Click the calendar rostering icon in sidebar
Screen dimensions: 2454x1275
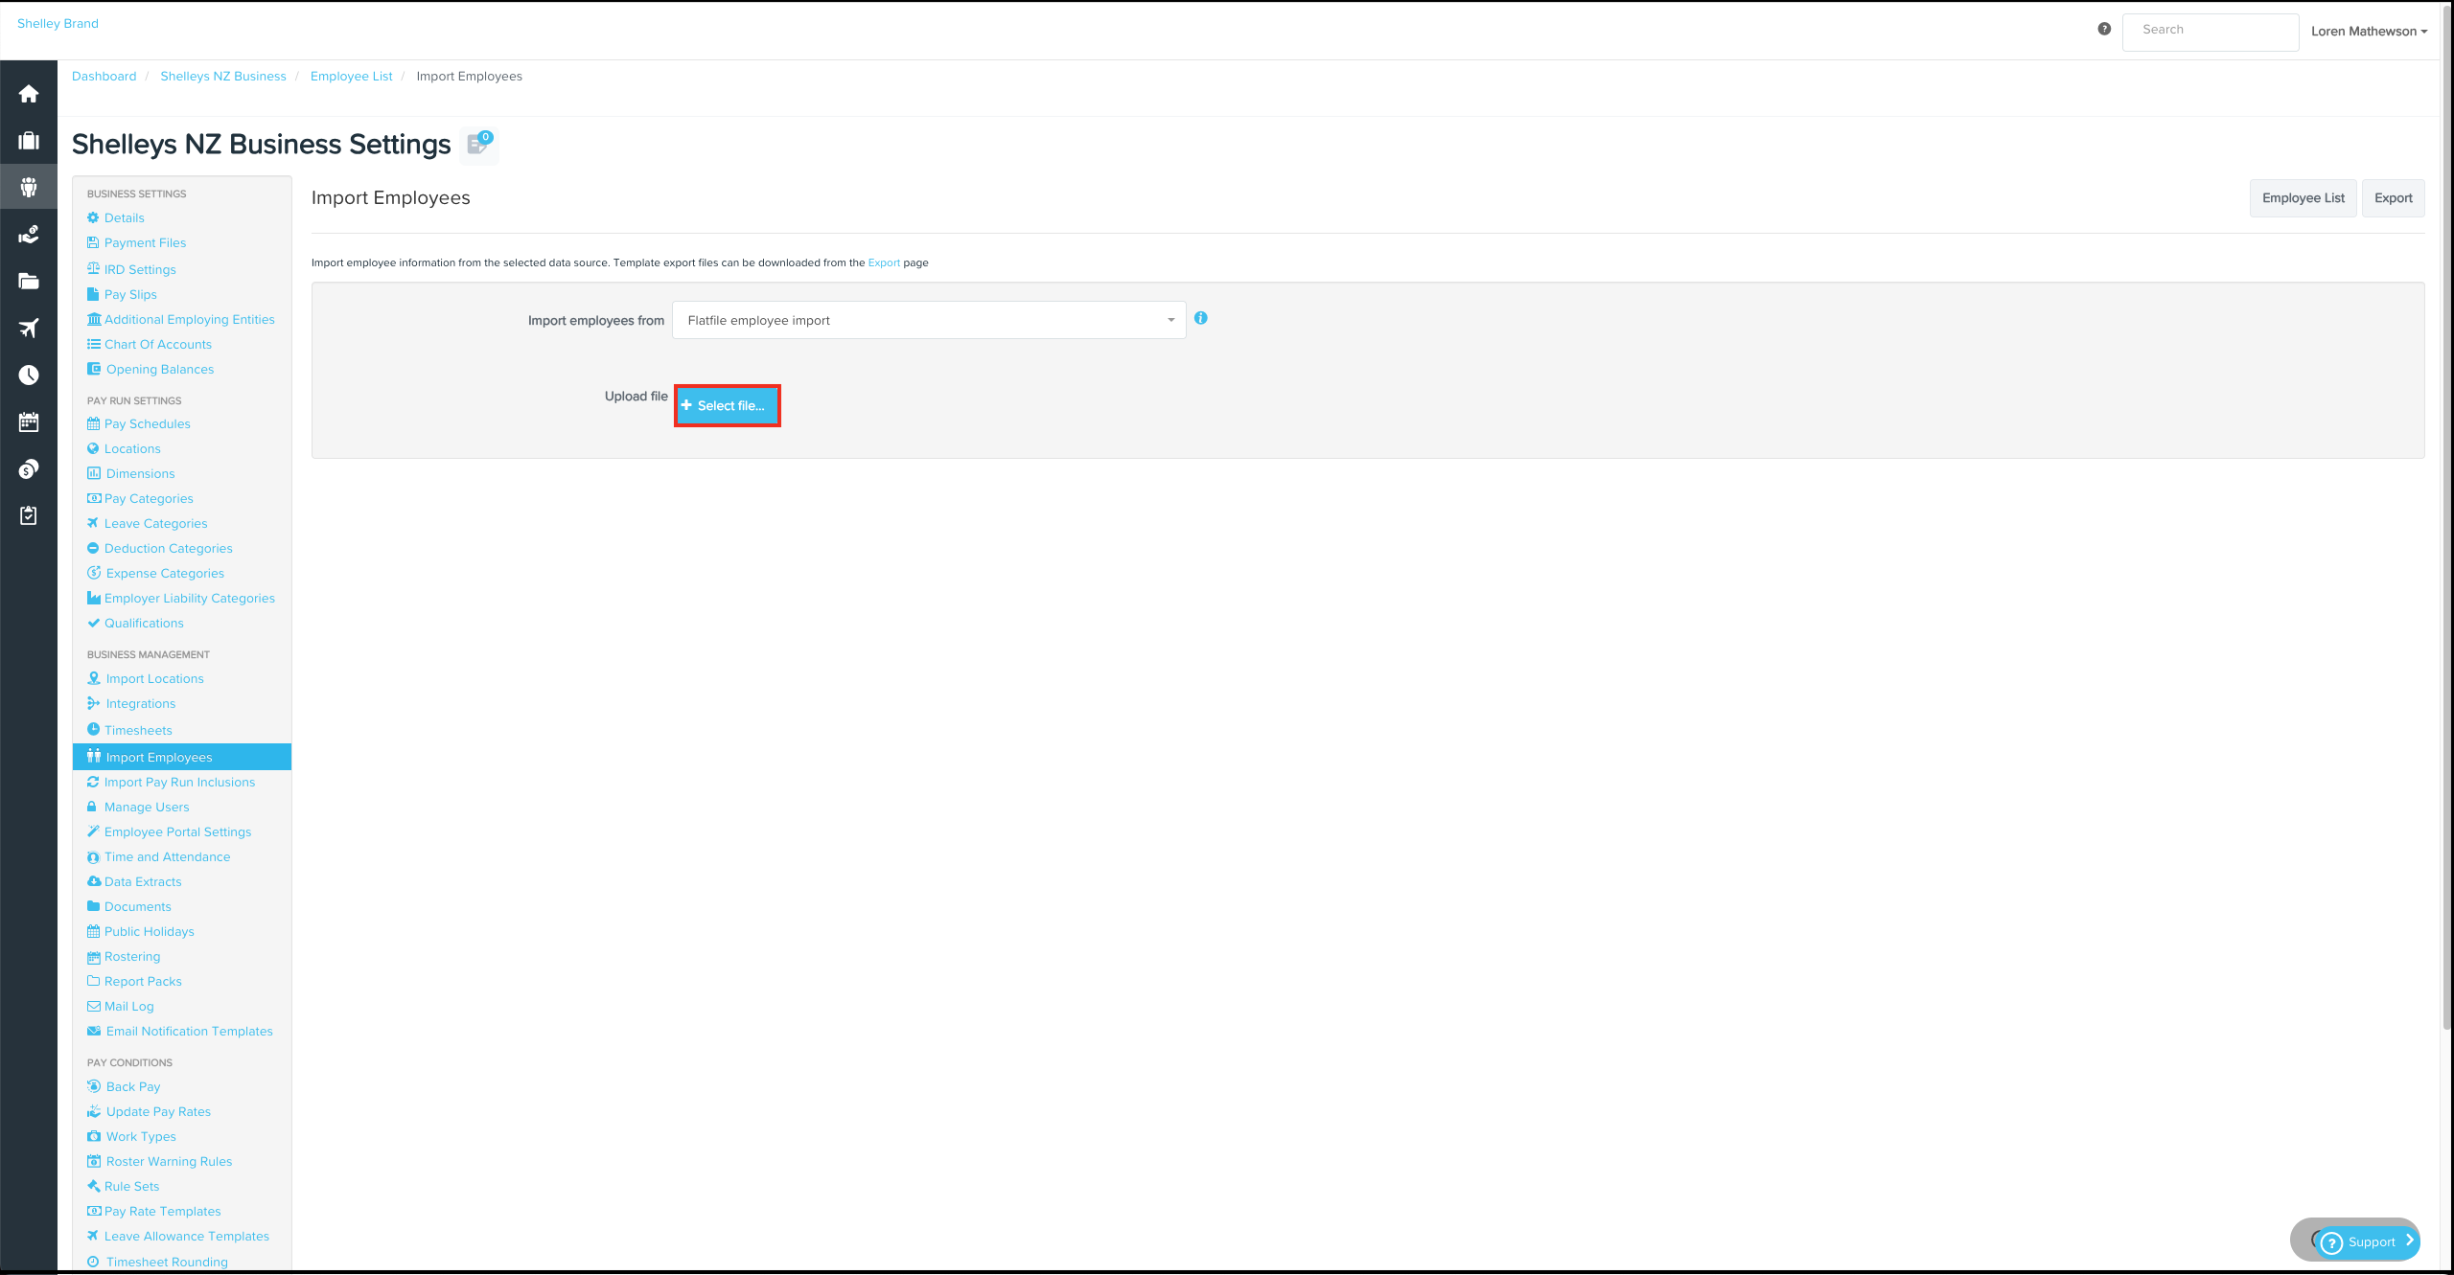[x=29, y=422]
